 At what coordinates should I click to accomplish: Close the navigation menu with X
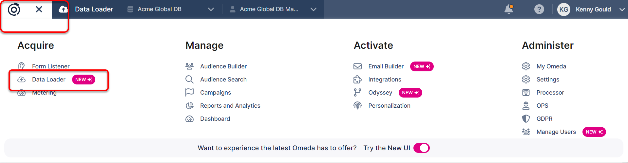[39, 9]
